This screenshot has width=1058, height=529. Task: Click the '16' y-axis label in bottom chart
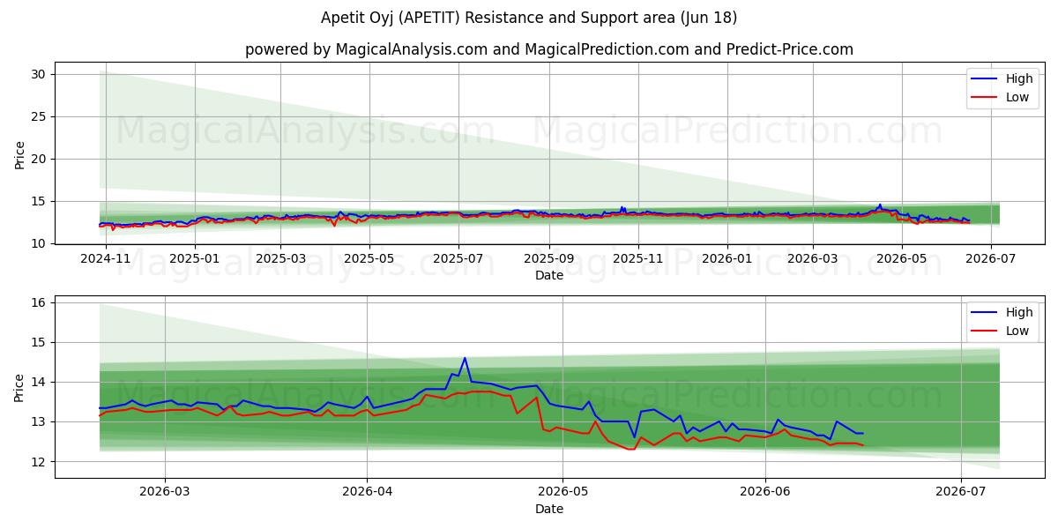coord(39,302)
